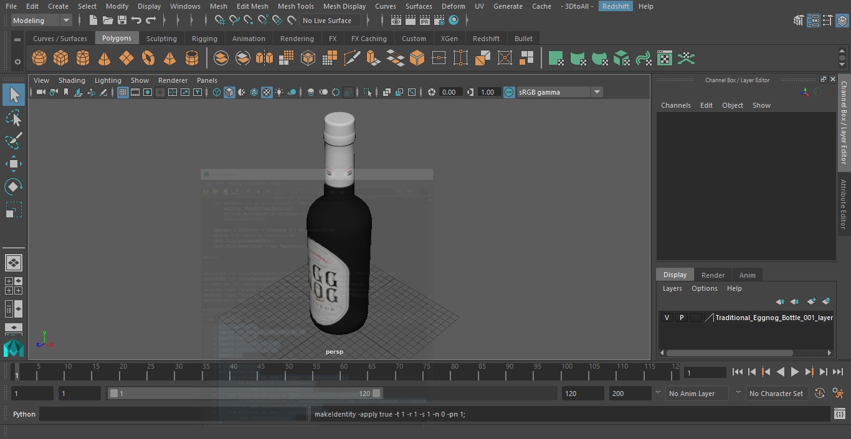Open the Script Editor icon
This screenshot has width=851, height=439.
tap(840, 414)
